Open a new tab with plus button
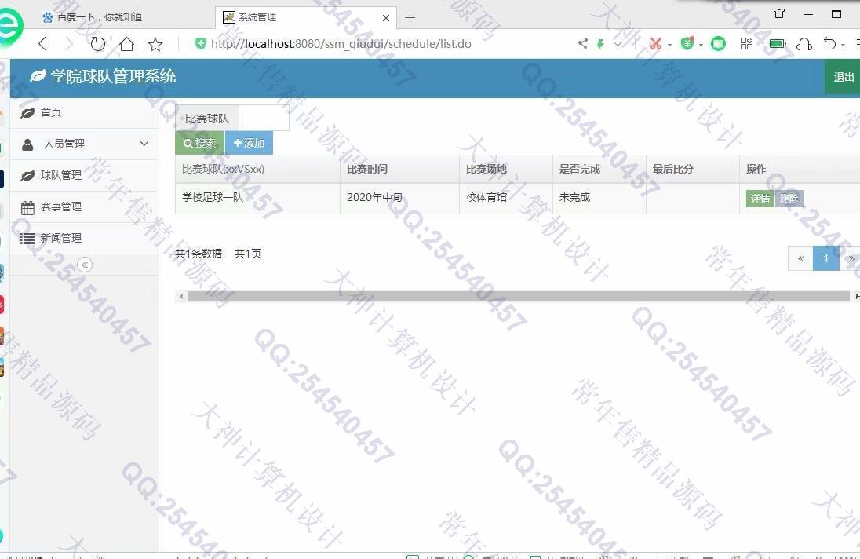Image resolution: width=860 pixels, height=559 pixels. [410, 17]
